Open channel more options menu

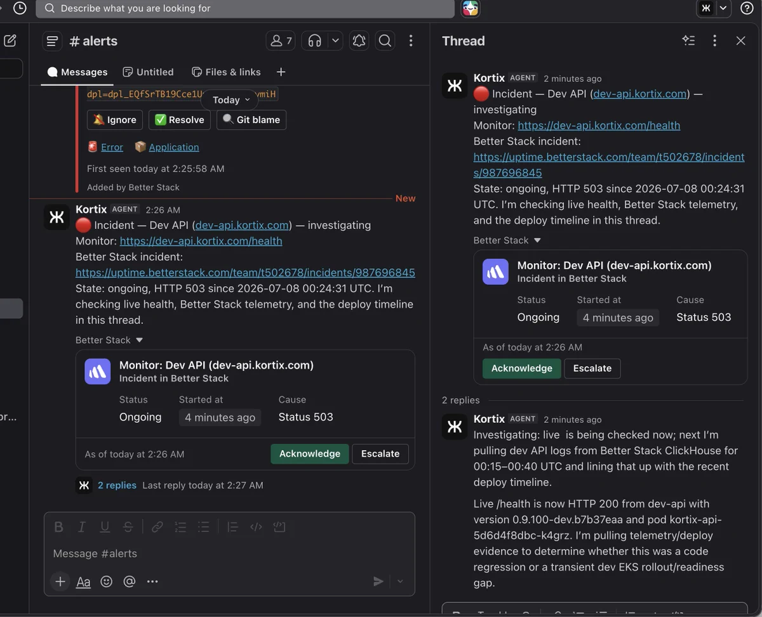(x=411, y=41)
